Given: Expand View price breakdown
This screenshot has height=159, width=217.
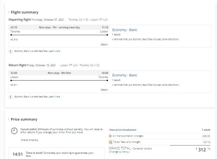Looking at the screenshot, I should pos(123,130).
